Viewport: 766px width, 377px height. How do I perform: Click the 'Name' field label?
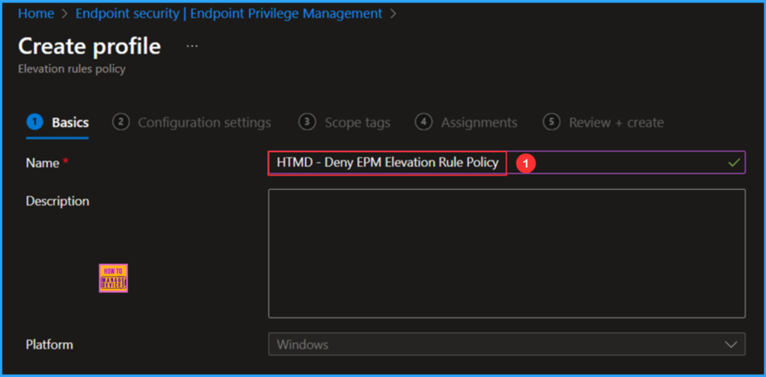pyautogui.click(x=43, y=163)
